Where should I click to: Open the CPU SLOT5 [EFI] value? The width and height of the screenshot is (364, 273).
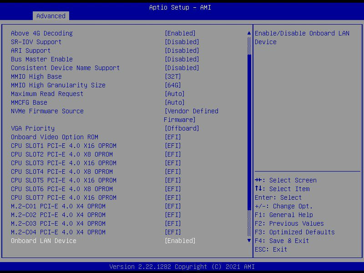173,180
